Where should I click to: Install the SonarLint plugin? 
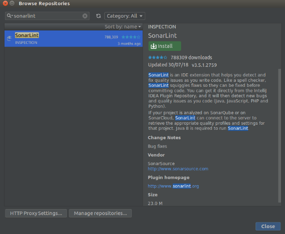165,46
